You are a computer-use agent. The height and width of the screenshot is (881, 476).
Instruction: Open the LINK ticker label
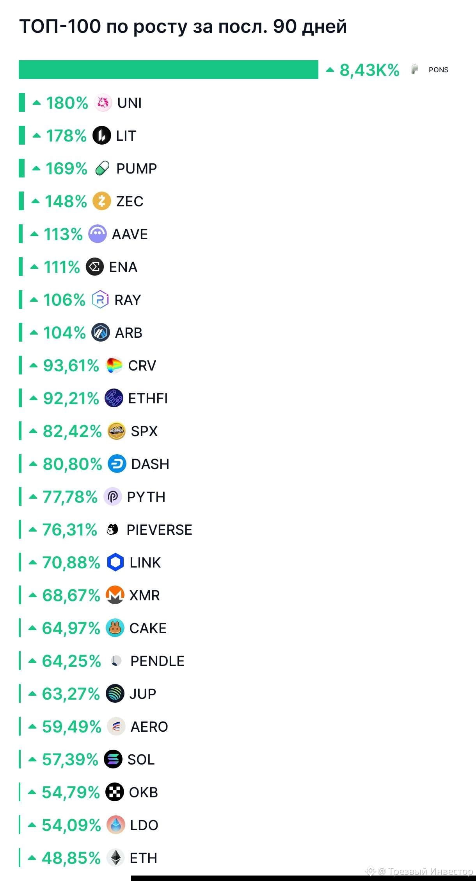(x=145, y=562)
